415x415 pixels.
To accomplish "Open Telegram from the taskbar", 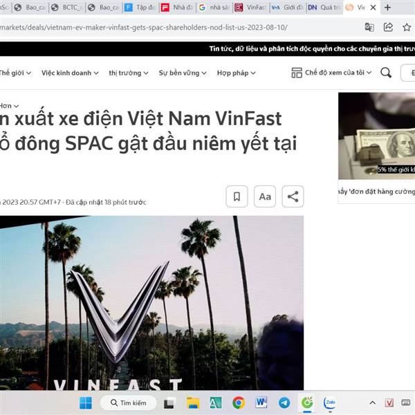I will pos(284,403).
